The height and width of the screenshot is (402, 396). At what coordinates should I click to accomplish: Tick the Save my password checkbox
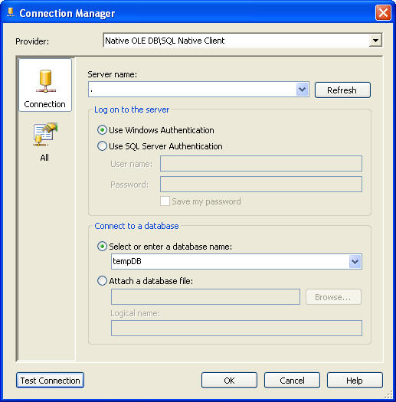click(165, 201)
